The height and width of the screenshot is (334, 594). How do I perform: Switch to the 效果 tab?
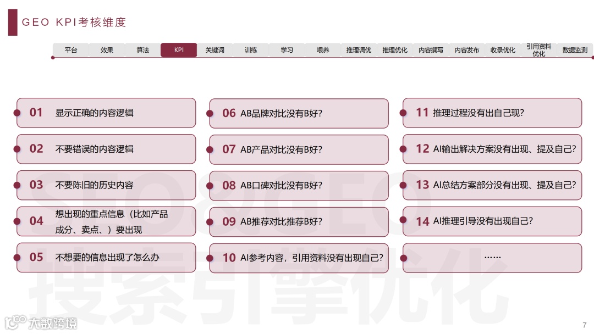[107, 50]
